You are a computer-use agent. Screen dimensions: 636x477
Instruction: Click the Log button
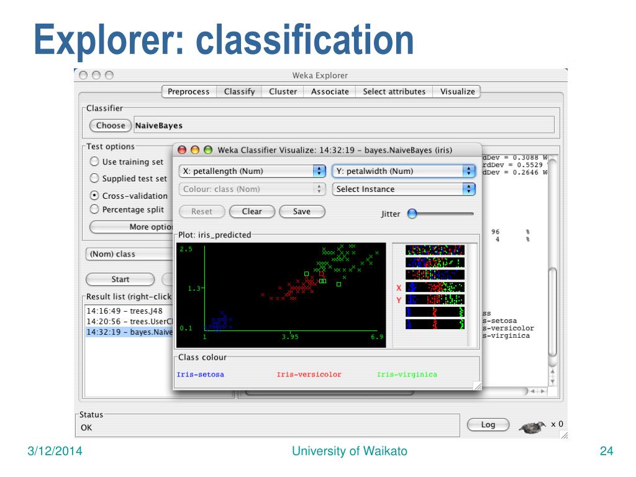[488, 424]
